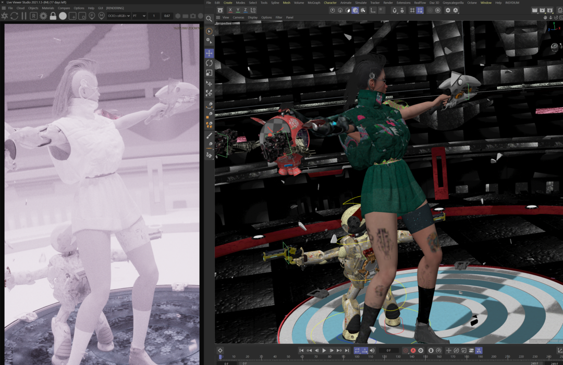Viewport: 563px width, 365px height.
Task: Open viewport Display menu
Action: tap(252, 17)
